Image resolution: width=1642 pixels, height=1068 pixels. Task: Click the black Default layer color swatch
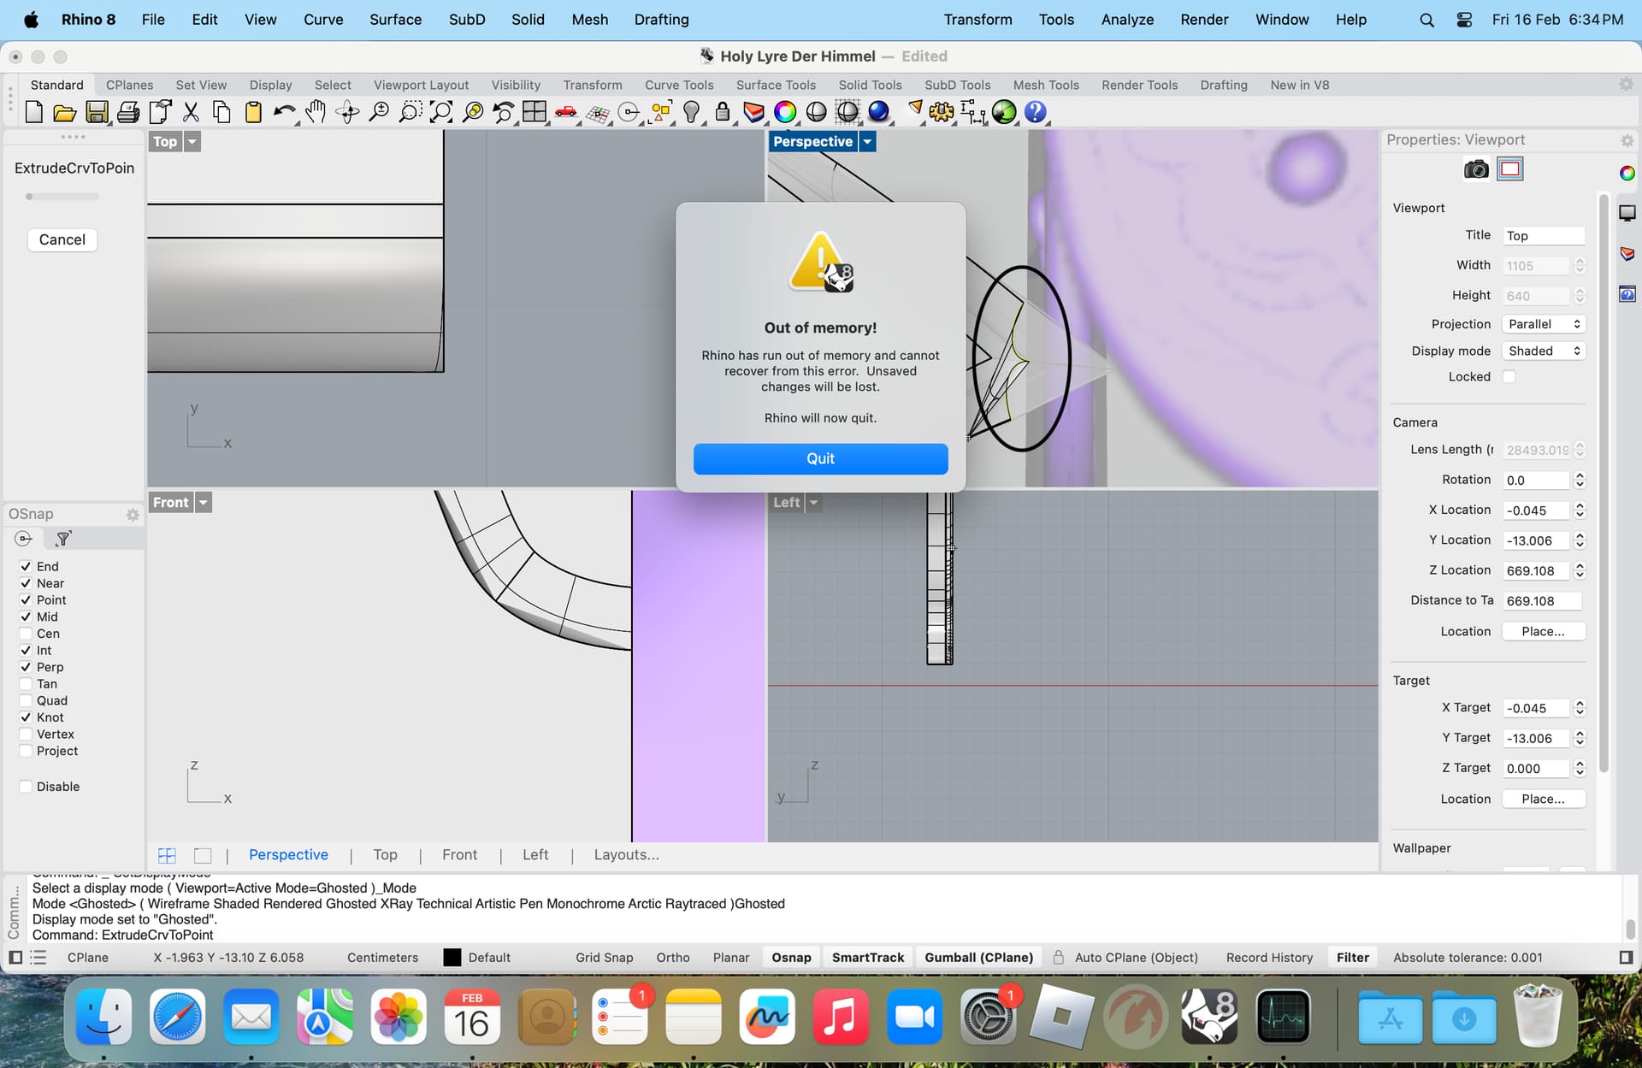point(452,958)
